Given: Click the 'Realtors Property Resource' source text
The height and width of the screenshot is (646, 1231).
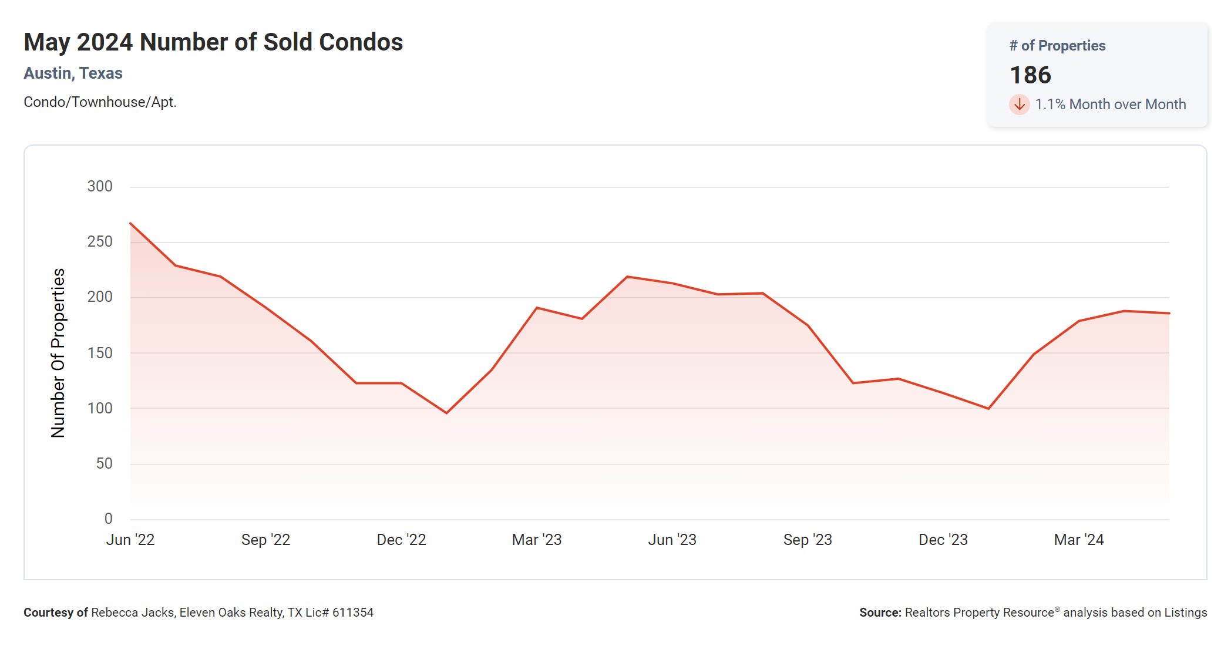Looking at the screenshot, I should tap(979, 613).
